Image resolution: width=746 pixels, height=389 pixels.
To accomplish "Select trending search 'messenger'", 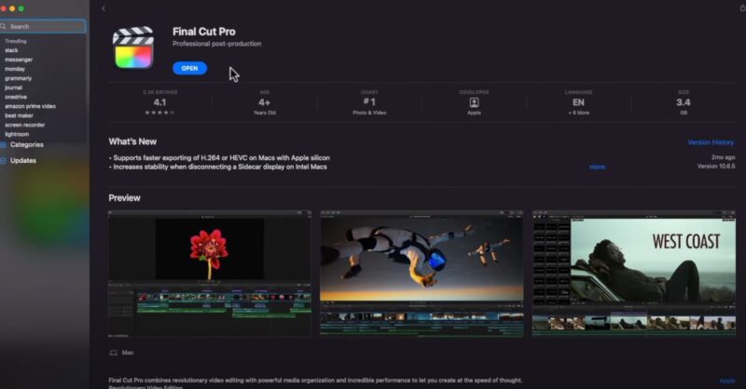I will (19, 60).
